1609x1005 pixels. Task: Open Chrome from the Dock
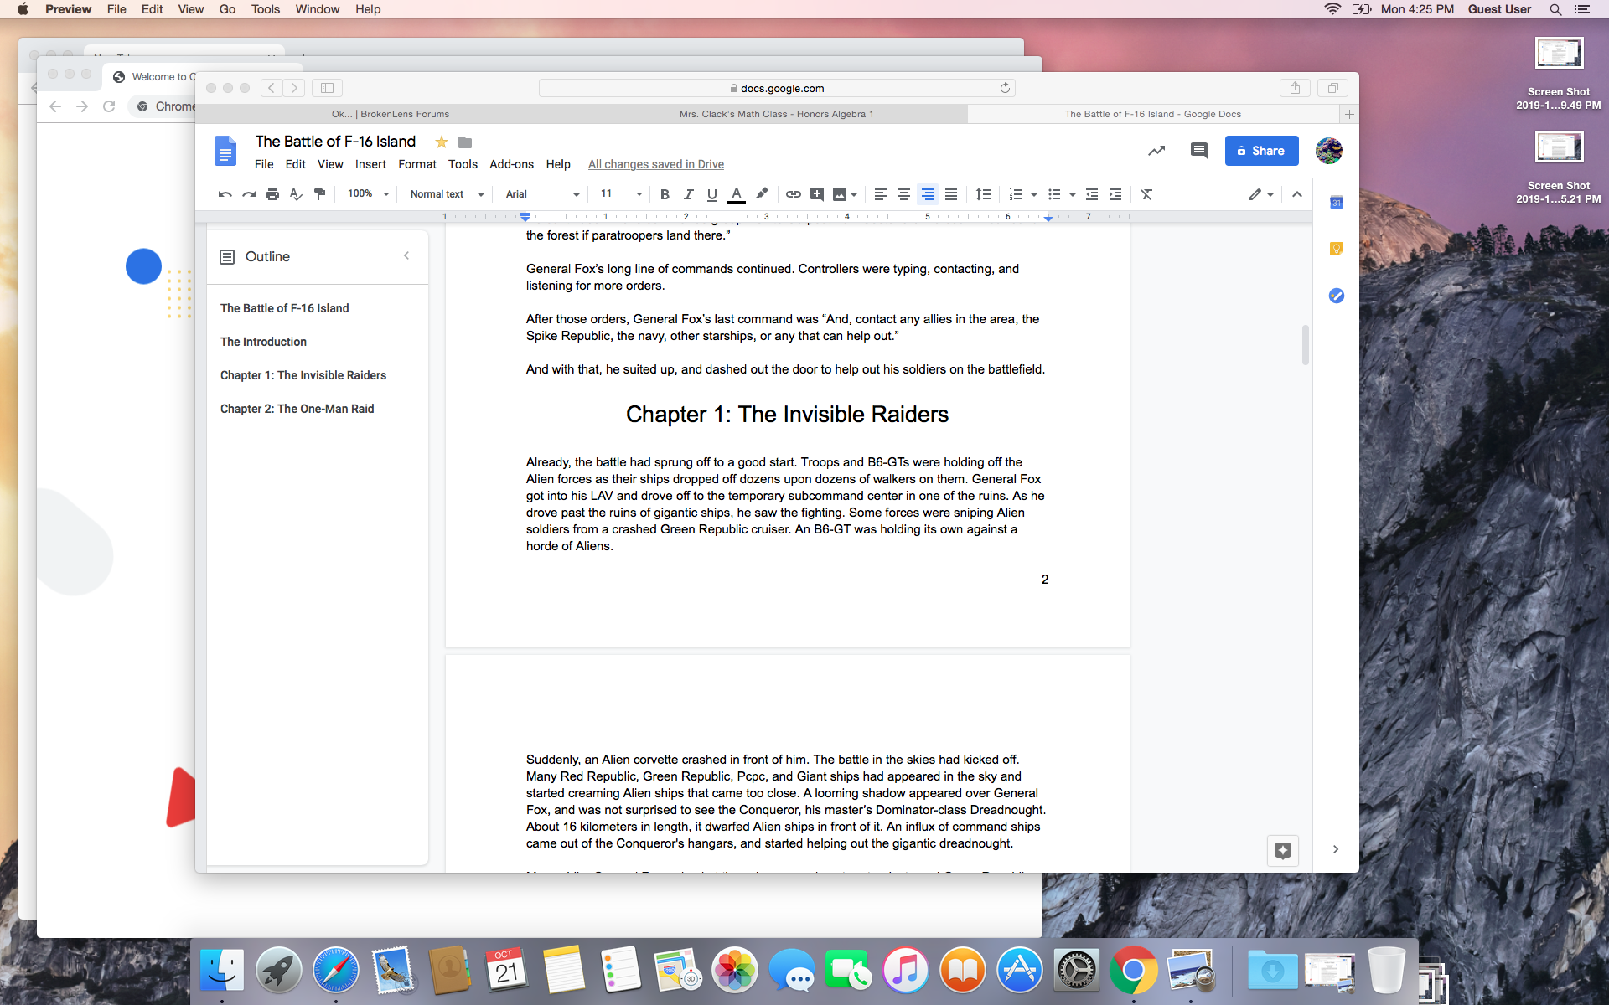point(1133,970)
